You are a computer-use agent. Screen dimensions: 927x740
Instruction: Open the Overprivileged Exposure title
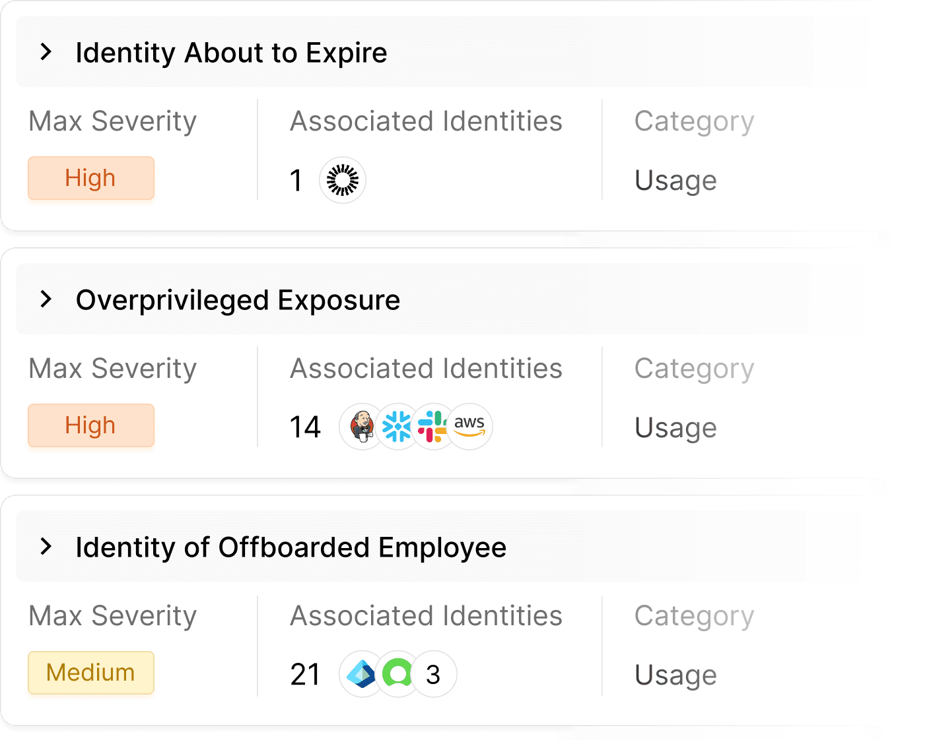pyautogui.click(x=238, y=300)
